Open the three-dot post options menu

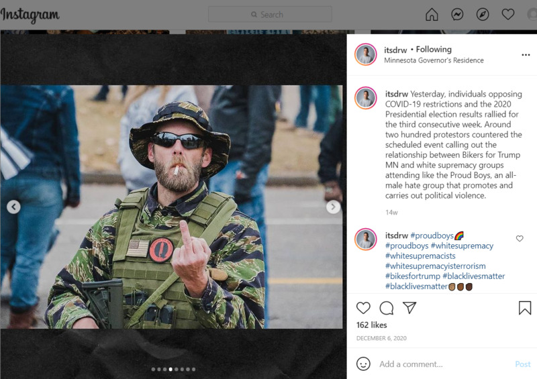[x=526, y=55]
